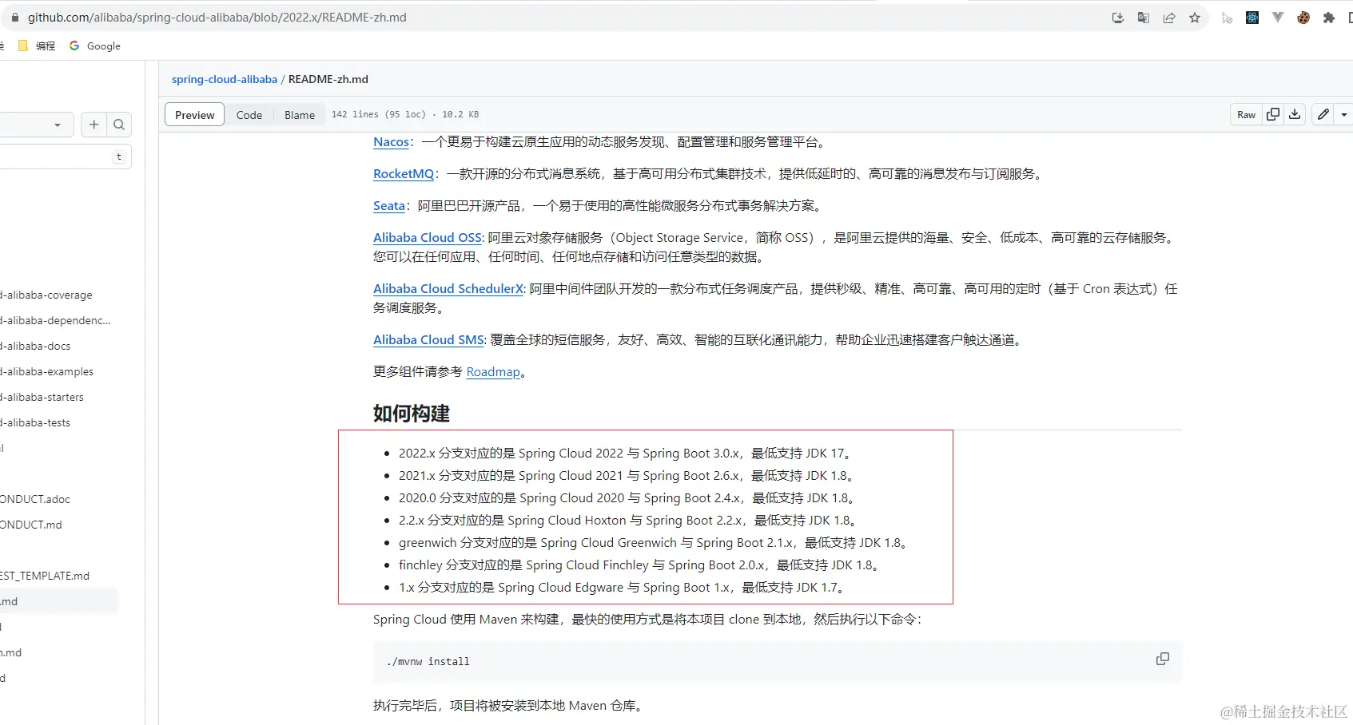The image size is (1353, 725).
Task: Click the greenwich branch bullet text
Action: click(655, 543)
